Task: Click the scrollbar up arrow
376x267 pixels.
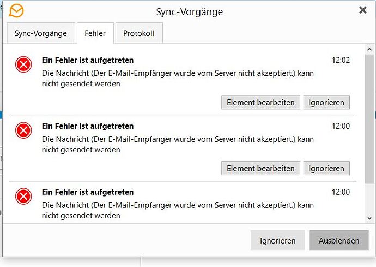Action: click(x=369, y=50)
